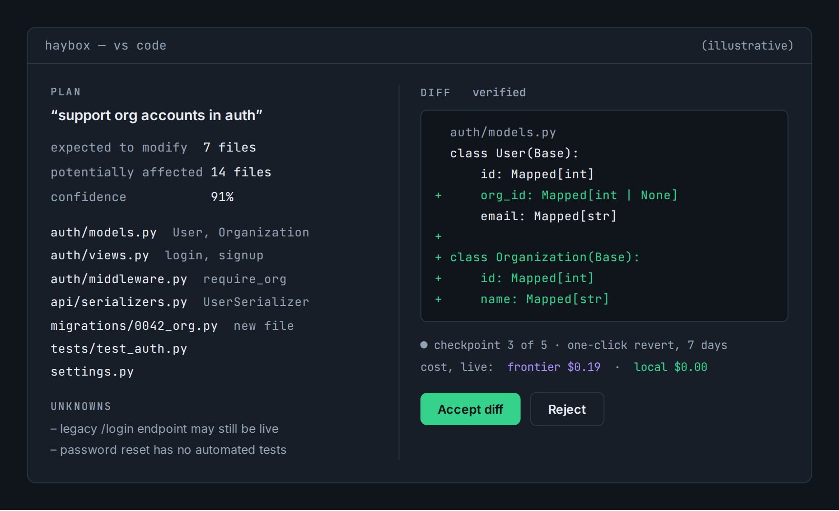Click 'UserSerializer' symbol label
Screen dimensions: 839x511
click(256, 302)
